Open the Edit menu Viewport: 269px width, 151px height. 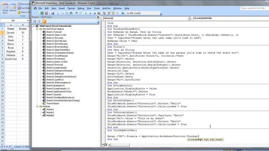point(47,8)
